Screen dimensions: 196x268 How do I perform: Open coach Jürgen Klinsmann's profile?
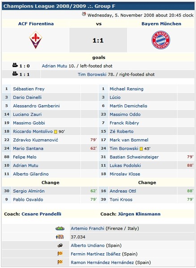[139, 214]
